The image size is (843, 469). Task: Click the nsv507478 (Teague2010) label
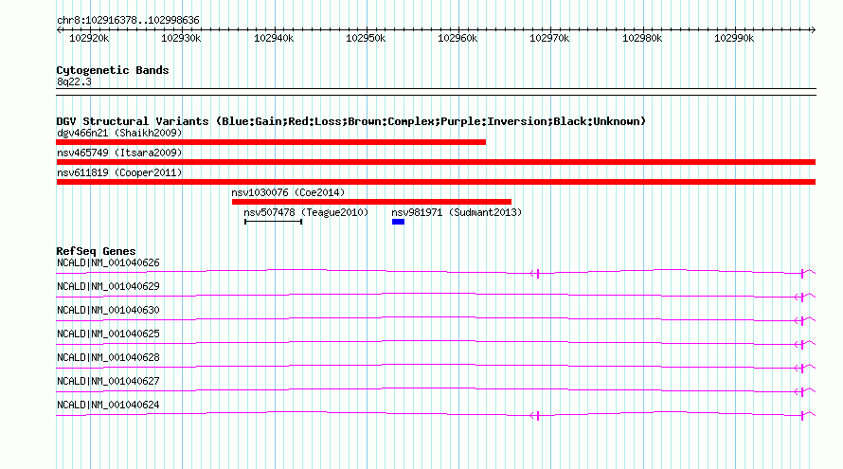tap(306, 212)
